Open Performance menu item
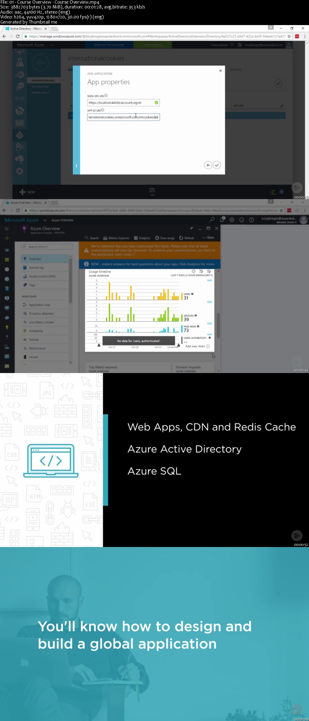Screen dimensions: 309x721 [x=45, y=348]
